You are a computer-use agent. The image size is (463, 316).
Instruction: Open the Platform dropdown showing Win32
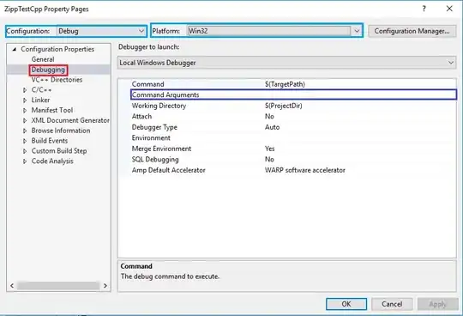(x=274, y=31)
